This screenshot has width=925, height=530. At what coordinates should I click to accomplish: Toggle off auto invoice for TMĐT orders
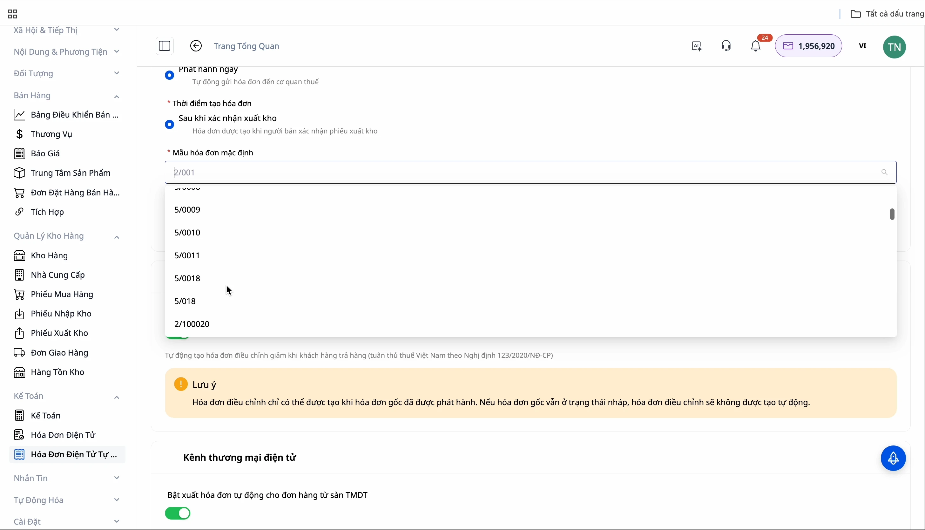click(178, 513)
